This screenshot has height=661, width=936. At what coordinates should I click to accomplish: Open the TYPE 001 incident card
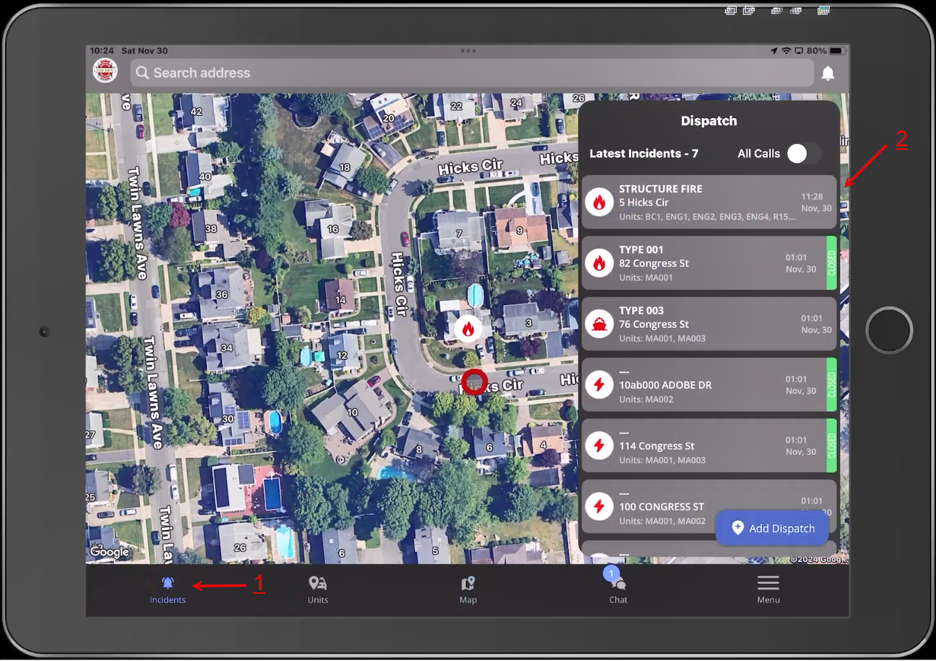coord(708,263)
